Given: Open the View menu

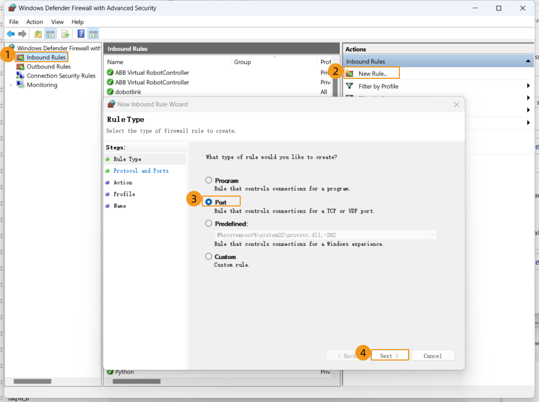Looking at the screenshot, I should click(x=58, y=22).
